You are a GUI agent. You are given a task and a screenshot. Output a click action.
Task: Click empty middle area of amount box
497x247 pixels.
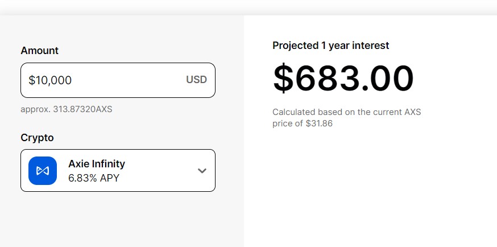click(129, 80)
